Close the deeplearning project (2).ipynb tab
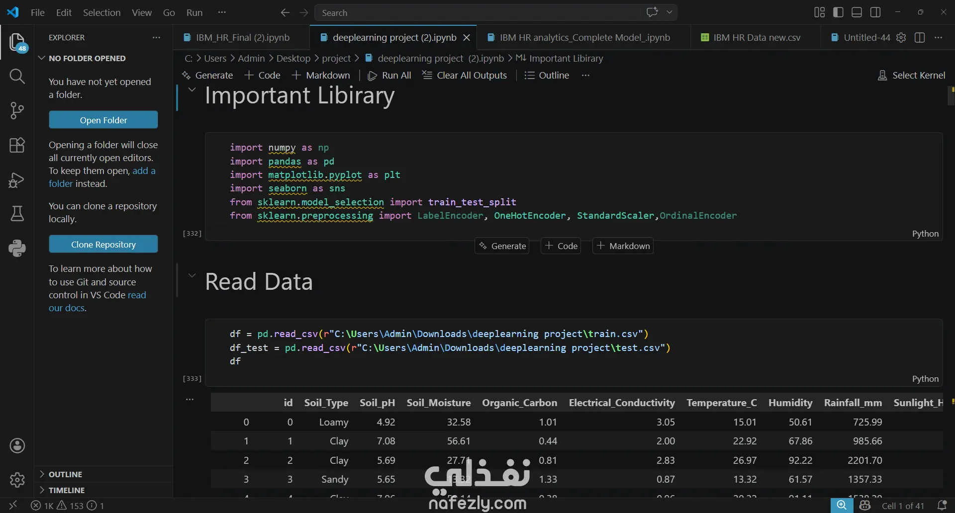 [467, 38]
